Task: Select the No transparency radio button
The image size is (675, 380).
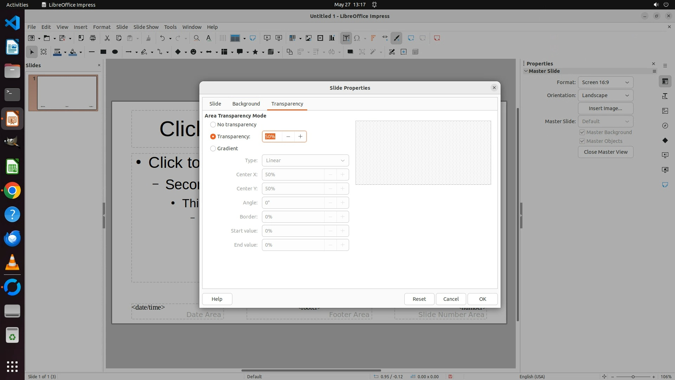Action: [213, 125]
